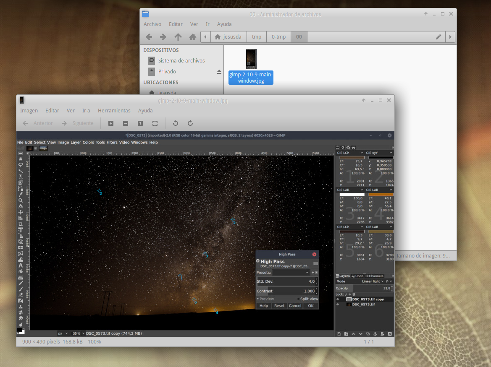491x367 pixels.
Task: Toggle visibility of DSC_0573.tif copy layer
Action: [x=338, y=299]
